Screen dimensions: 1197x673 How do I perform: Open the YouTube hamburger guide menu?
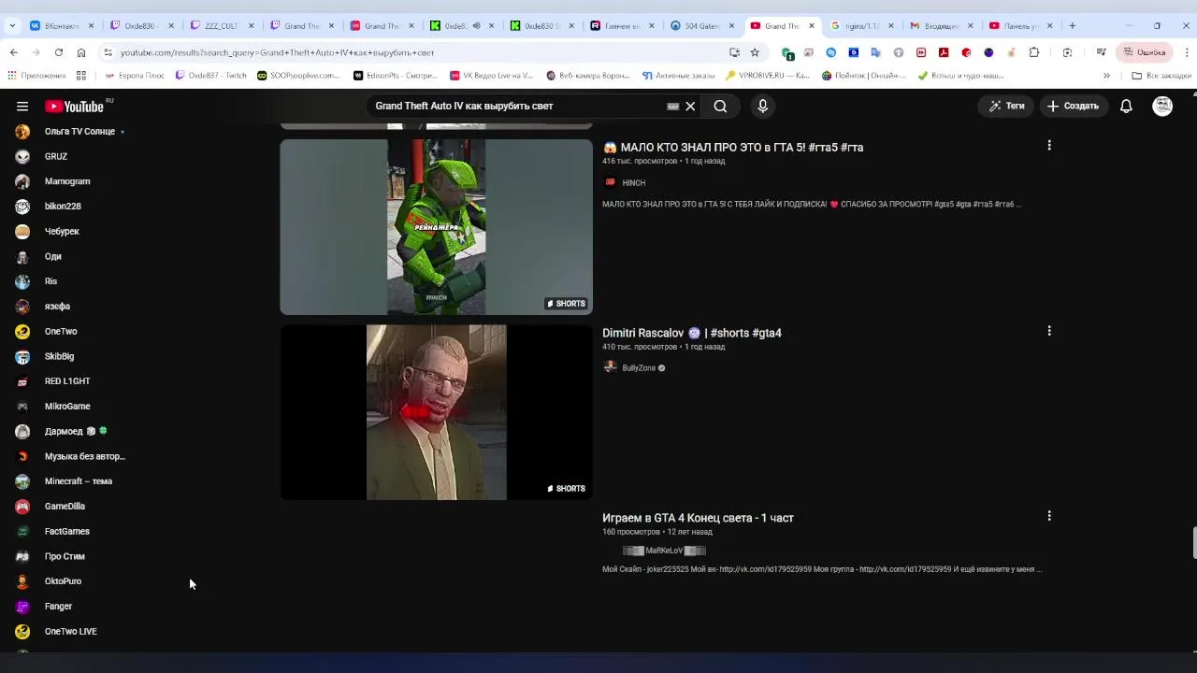[22, 107]
